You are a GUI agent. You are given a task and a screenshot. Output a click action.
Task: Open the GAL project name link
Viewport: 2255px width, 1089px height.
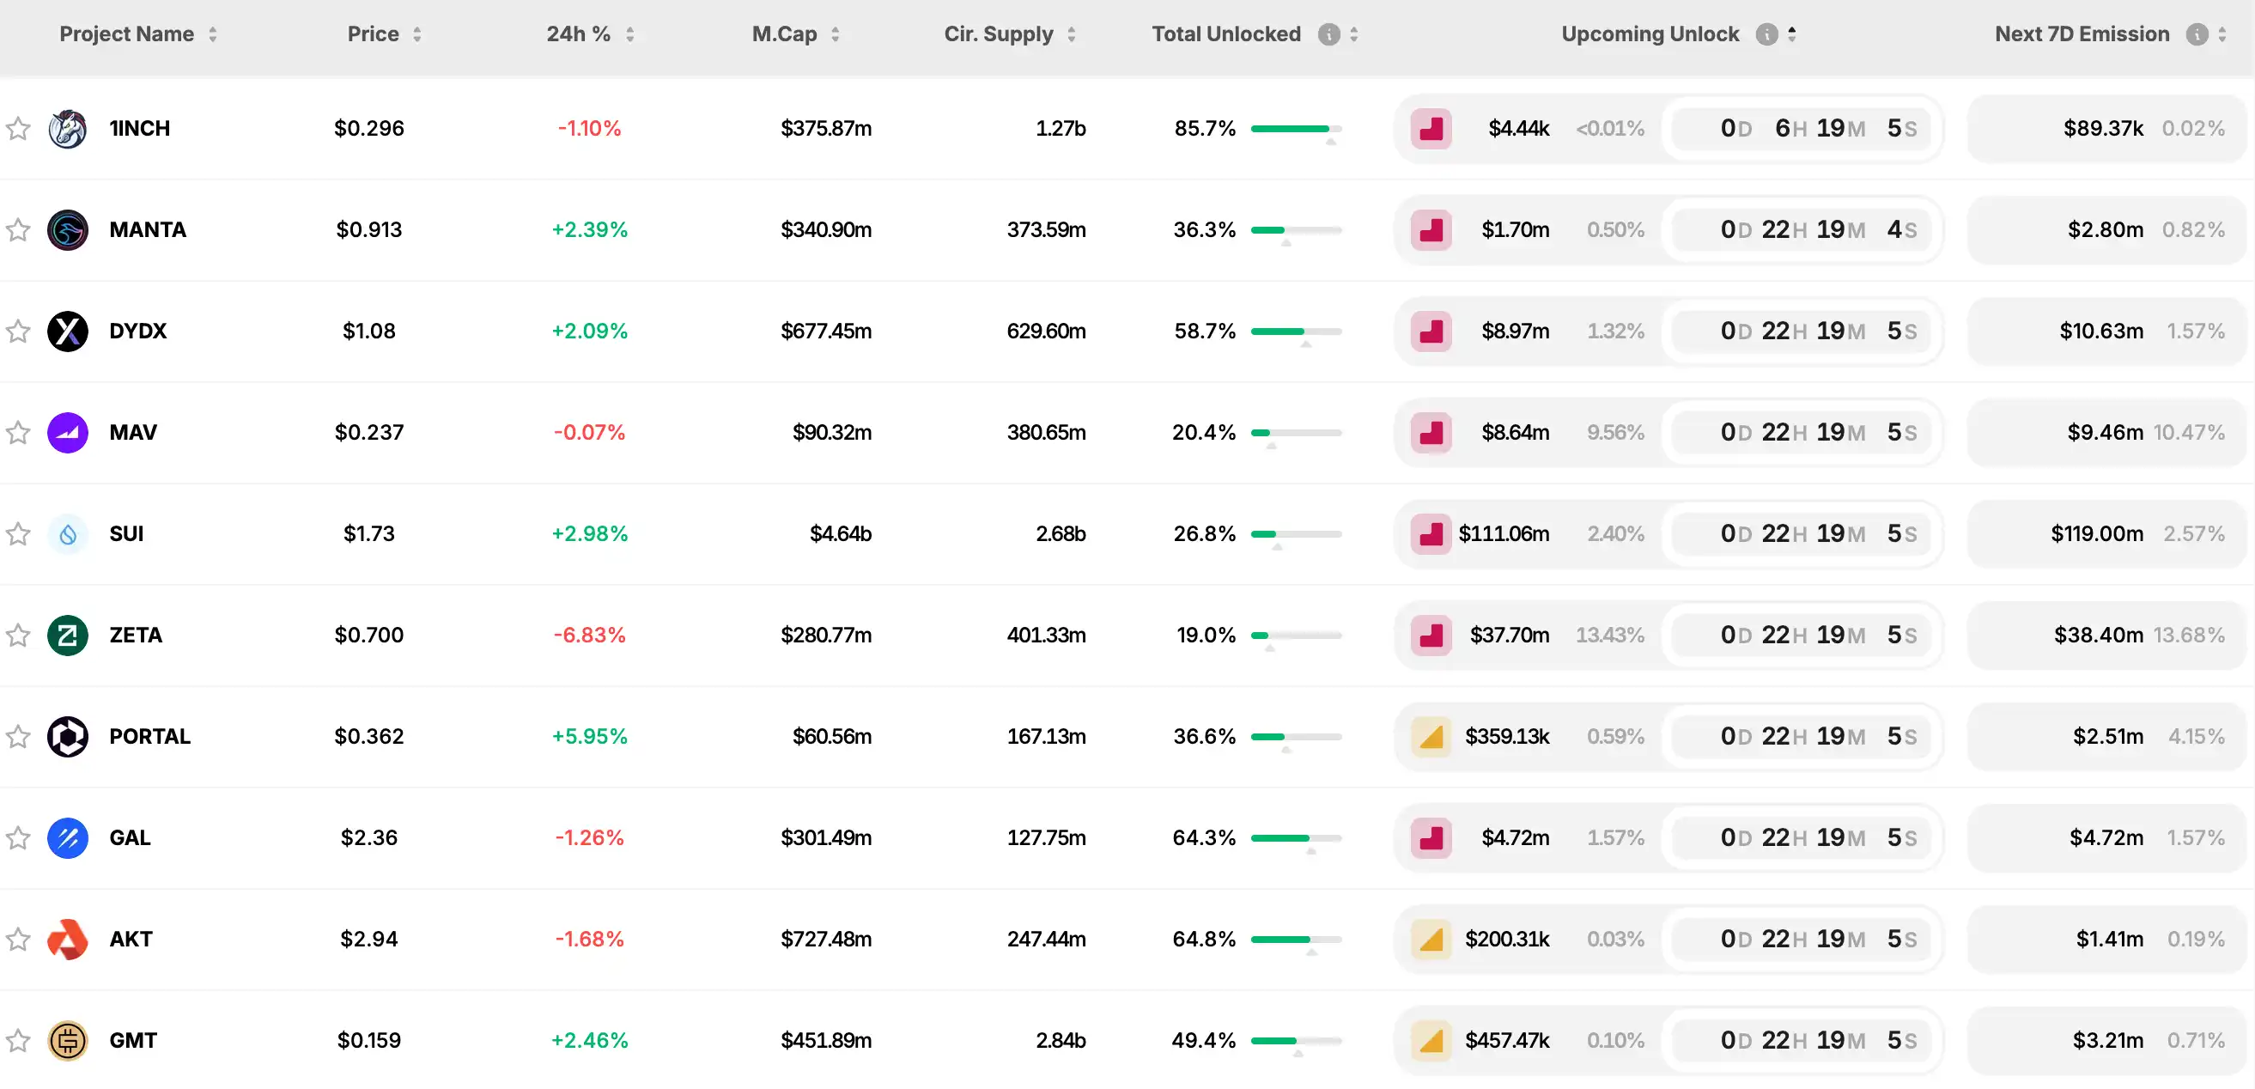130,837
